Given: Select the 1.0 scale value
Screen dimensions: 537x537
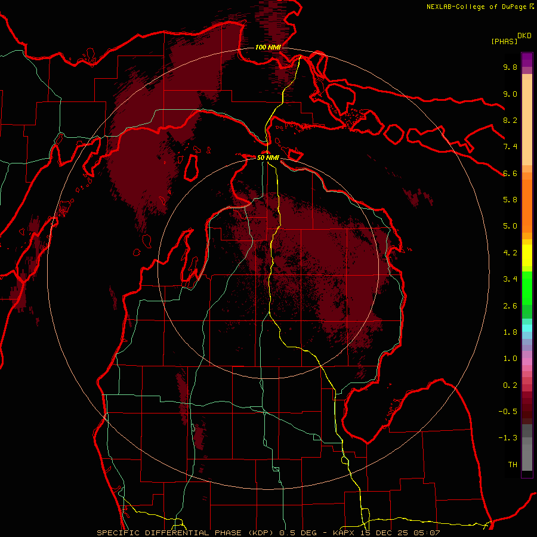Looking at the screenshot, I should [x=510, y=359].
